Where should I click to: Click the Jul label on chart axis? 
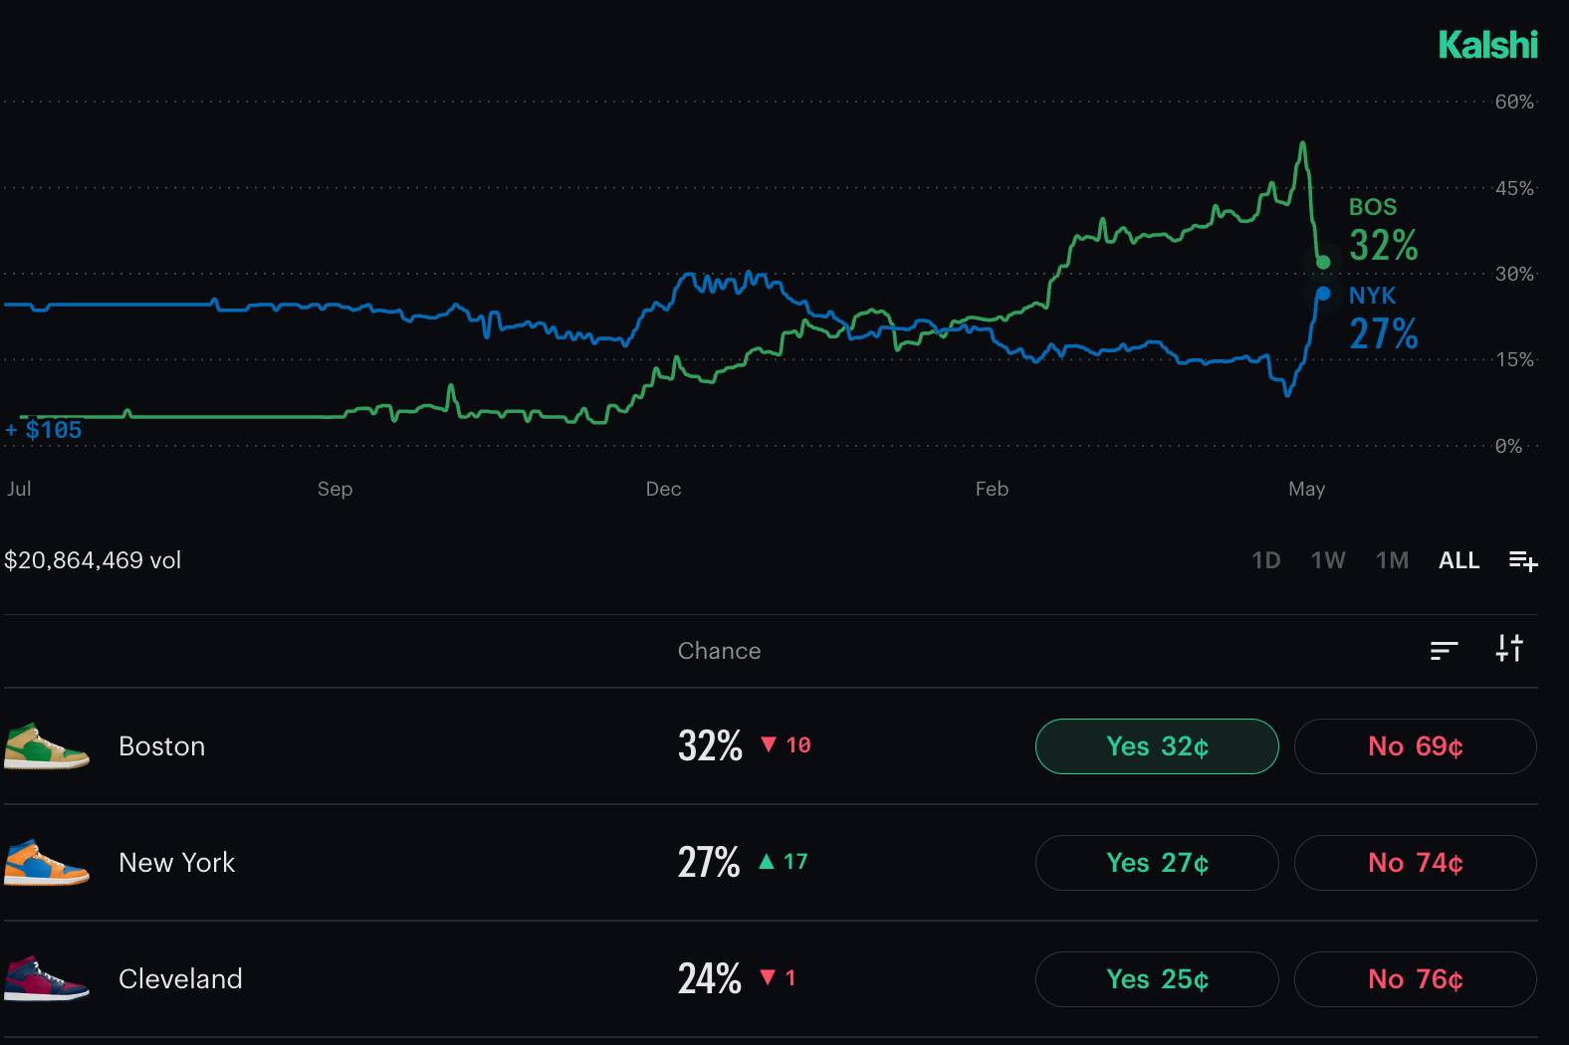[19, 489]
